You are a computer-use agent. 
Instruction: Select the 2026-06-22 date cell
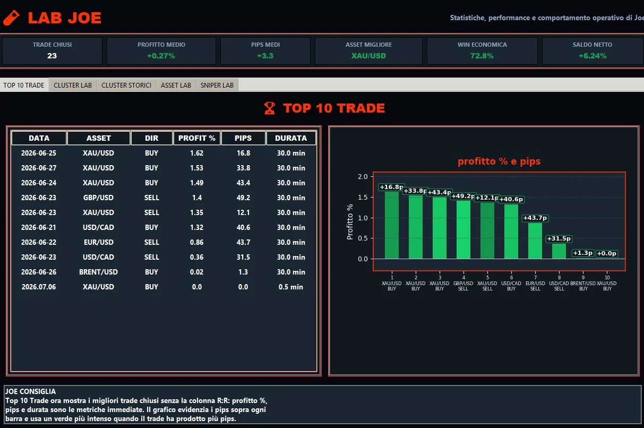(x=39, y=242)
